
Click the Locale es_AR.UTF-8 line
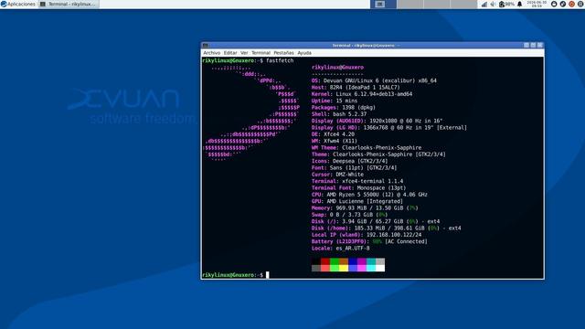click(x=341, y=249)
